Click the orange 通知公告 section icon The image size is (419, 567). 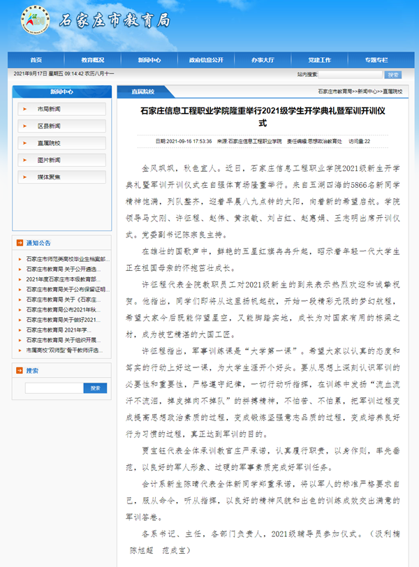[x=20, y=243]
